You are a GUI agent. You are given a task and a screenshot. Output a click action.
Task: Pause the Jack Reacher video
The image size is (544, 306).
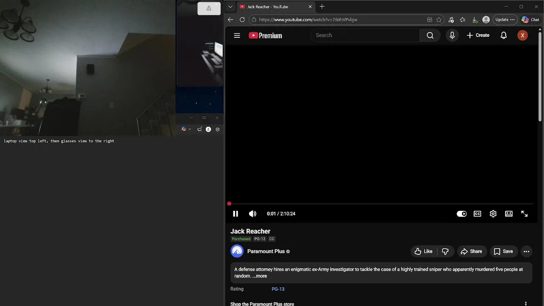tap(235, 214)
